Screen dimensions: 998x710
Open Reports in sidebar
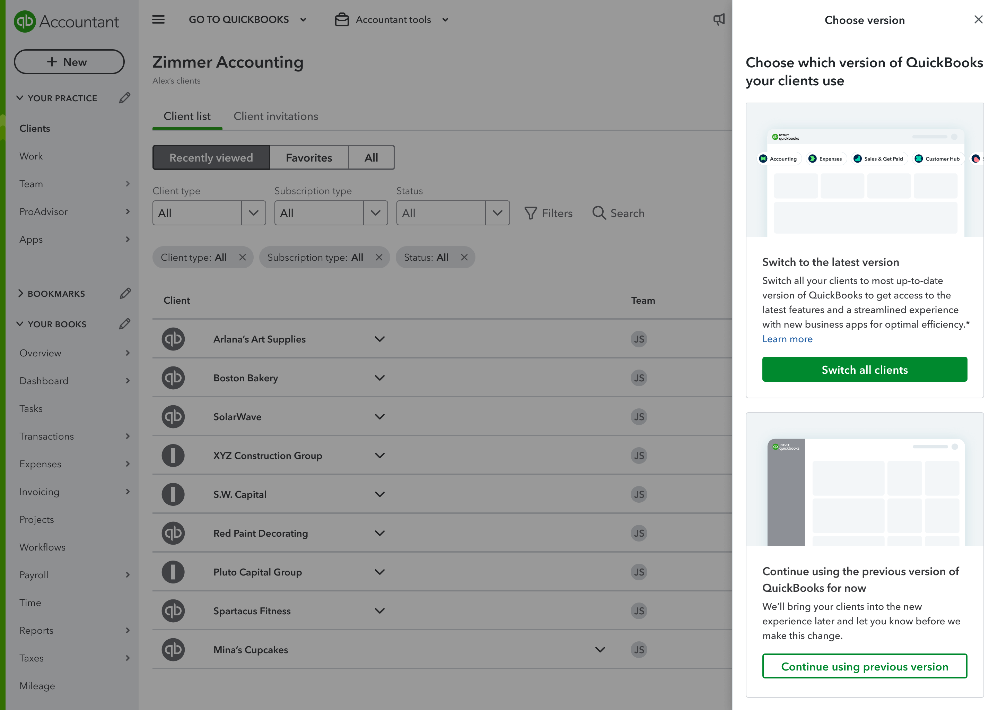tap(36, 630)
